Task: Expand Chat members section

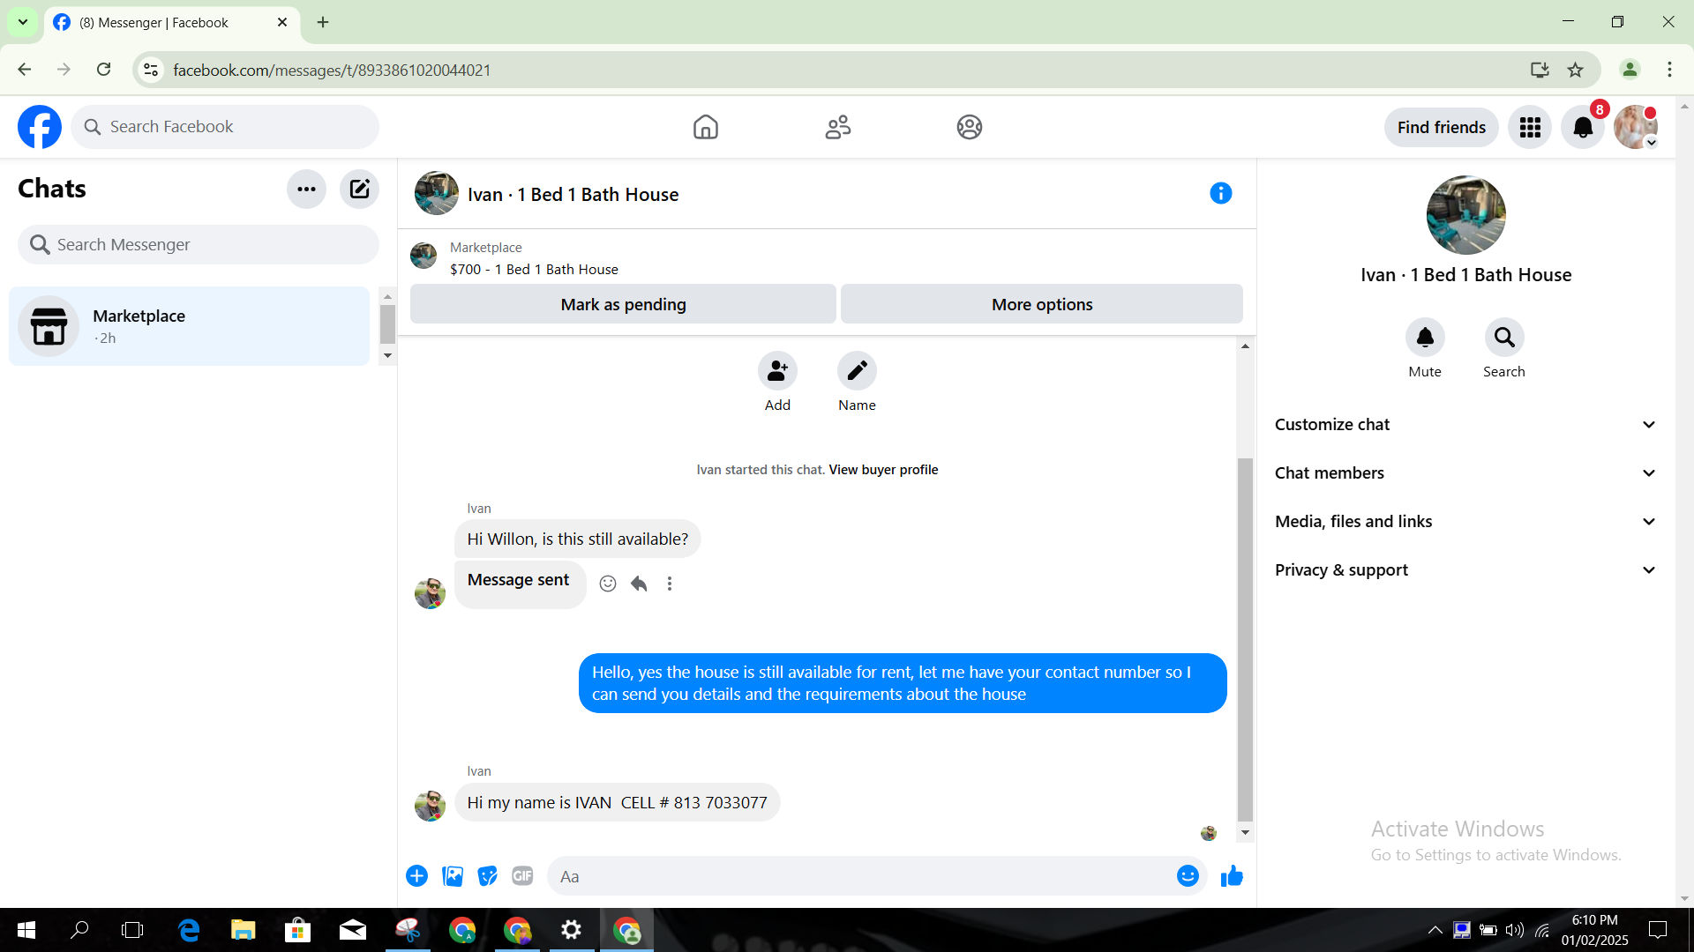Action: click(1465, 473)
